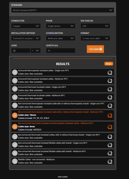Click round badge icon beside 10mm cable result

coord(15,115)
